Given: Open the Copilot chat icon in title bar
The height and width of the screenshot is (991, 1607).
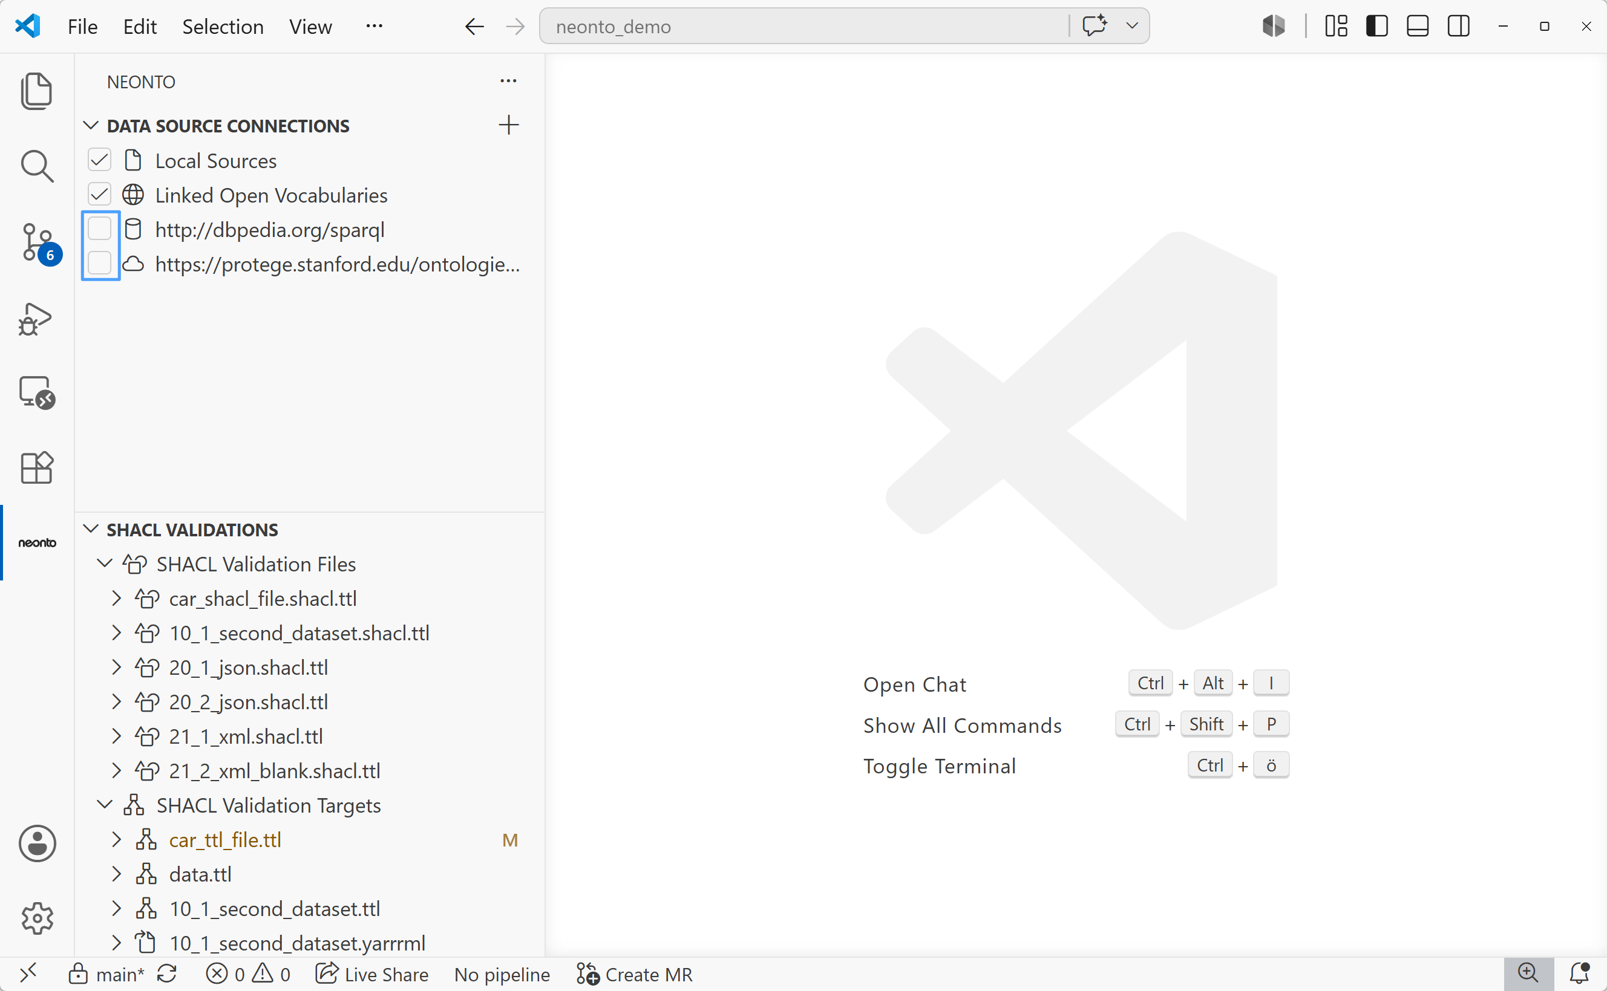Looking at the screenshot, I should click(x=1095, y=26).
